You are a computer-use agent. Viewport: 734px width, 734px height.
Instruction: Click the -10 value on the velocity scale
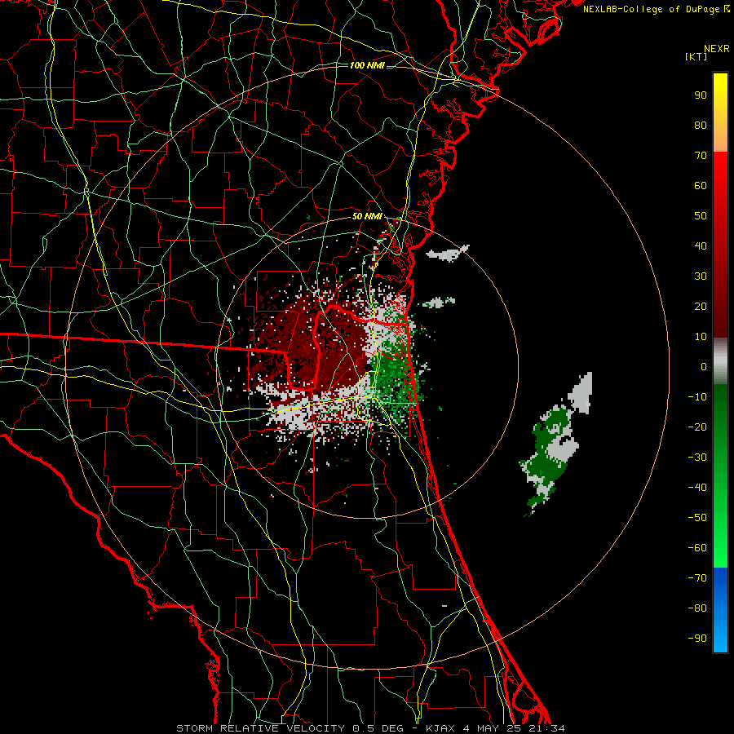click(697, 397)
